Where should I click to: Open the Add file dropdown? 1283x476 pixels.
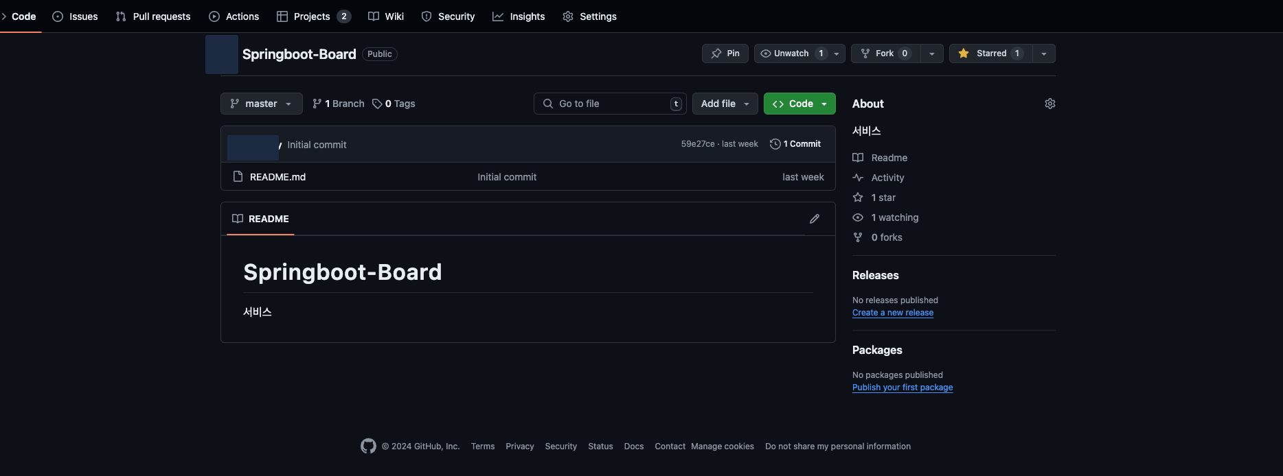tap(725, 104)
